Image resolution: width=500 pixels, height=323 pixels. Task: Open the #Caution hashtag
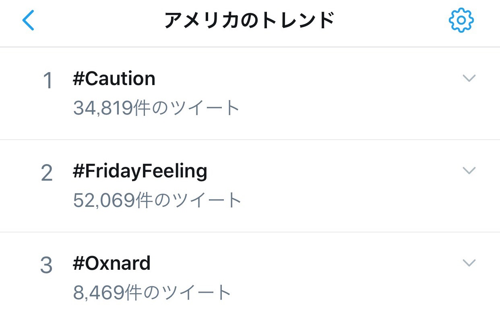pos(114,79)
